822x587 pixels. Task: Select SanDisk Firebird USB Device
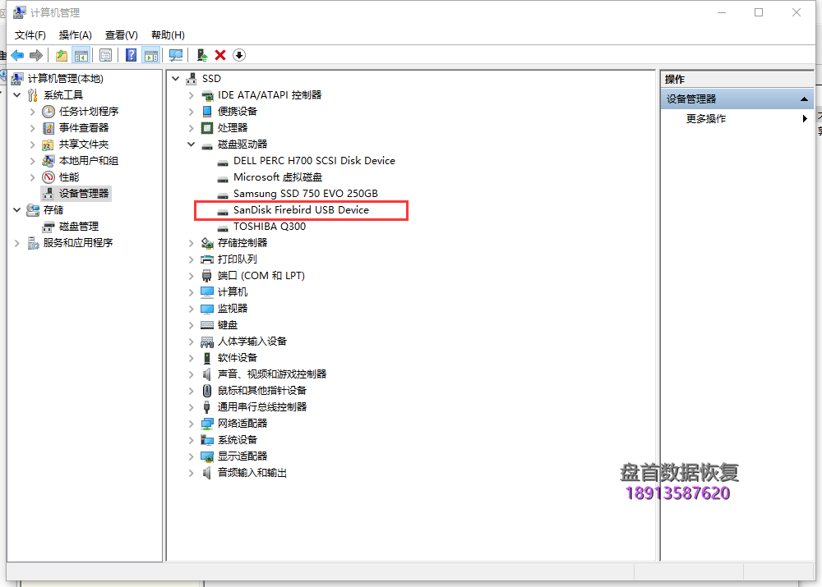point(301,210)
